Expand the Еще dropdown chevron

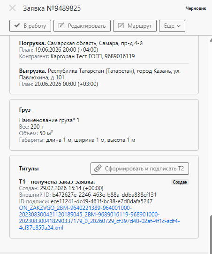point(179,26)
